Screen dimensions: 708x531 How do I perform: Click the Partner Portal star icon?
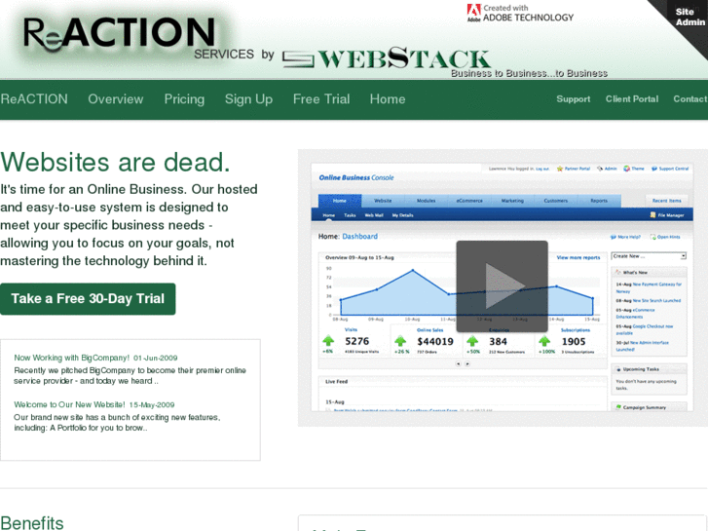coord(560,169)
